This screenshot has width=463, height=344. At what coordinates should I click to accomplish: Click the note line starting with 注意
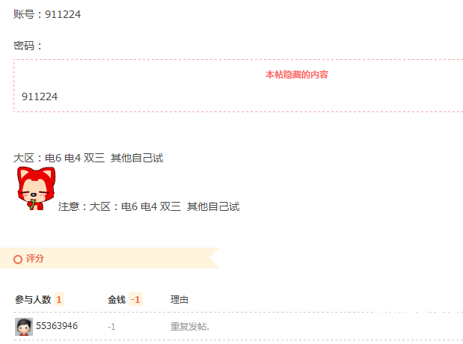tap(149, 206)
